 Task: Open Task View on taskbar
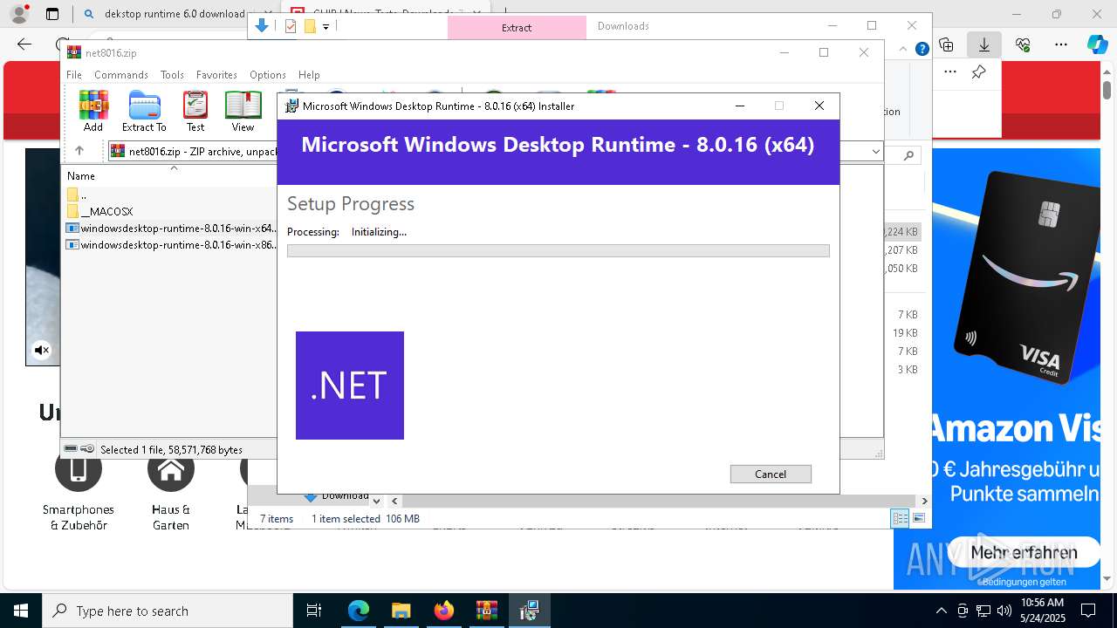pos(314,611)
